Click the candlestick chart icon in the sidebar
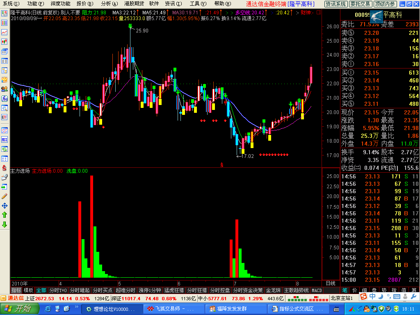Screen dimensions: 420x315 4,41
